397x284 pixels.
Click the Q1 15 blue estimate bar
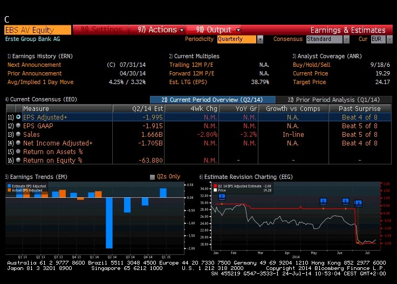click(163, 193)
